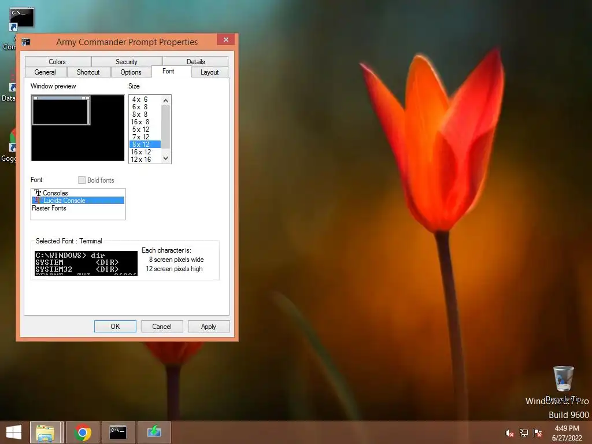
Task: Open the Start menu
Action: [14, 432]
